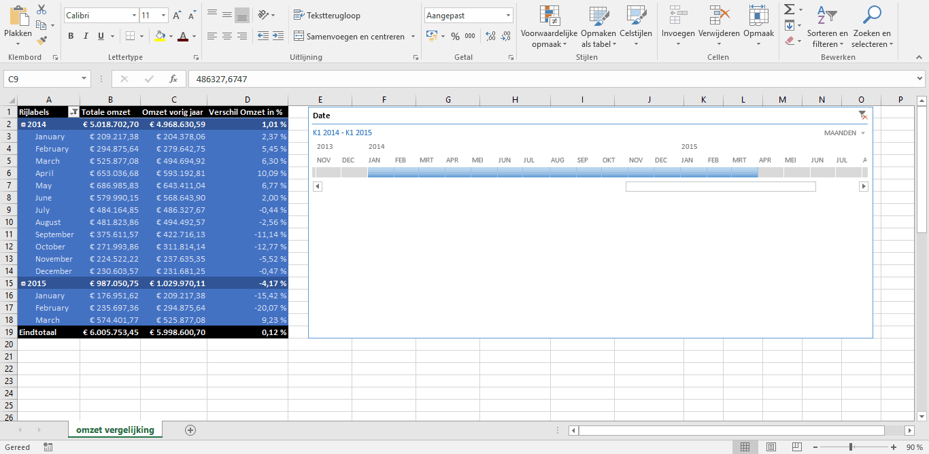The height and width of the screenshot is (454, 929).
Task: Apply the yellow fill color swatch
Action: click(x=160, y=36)
